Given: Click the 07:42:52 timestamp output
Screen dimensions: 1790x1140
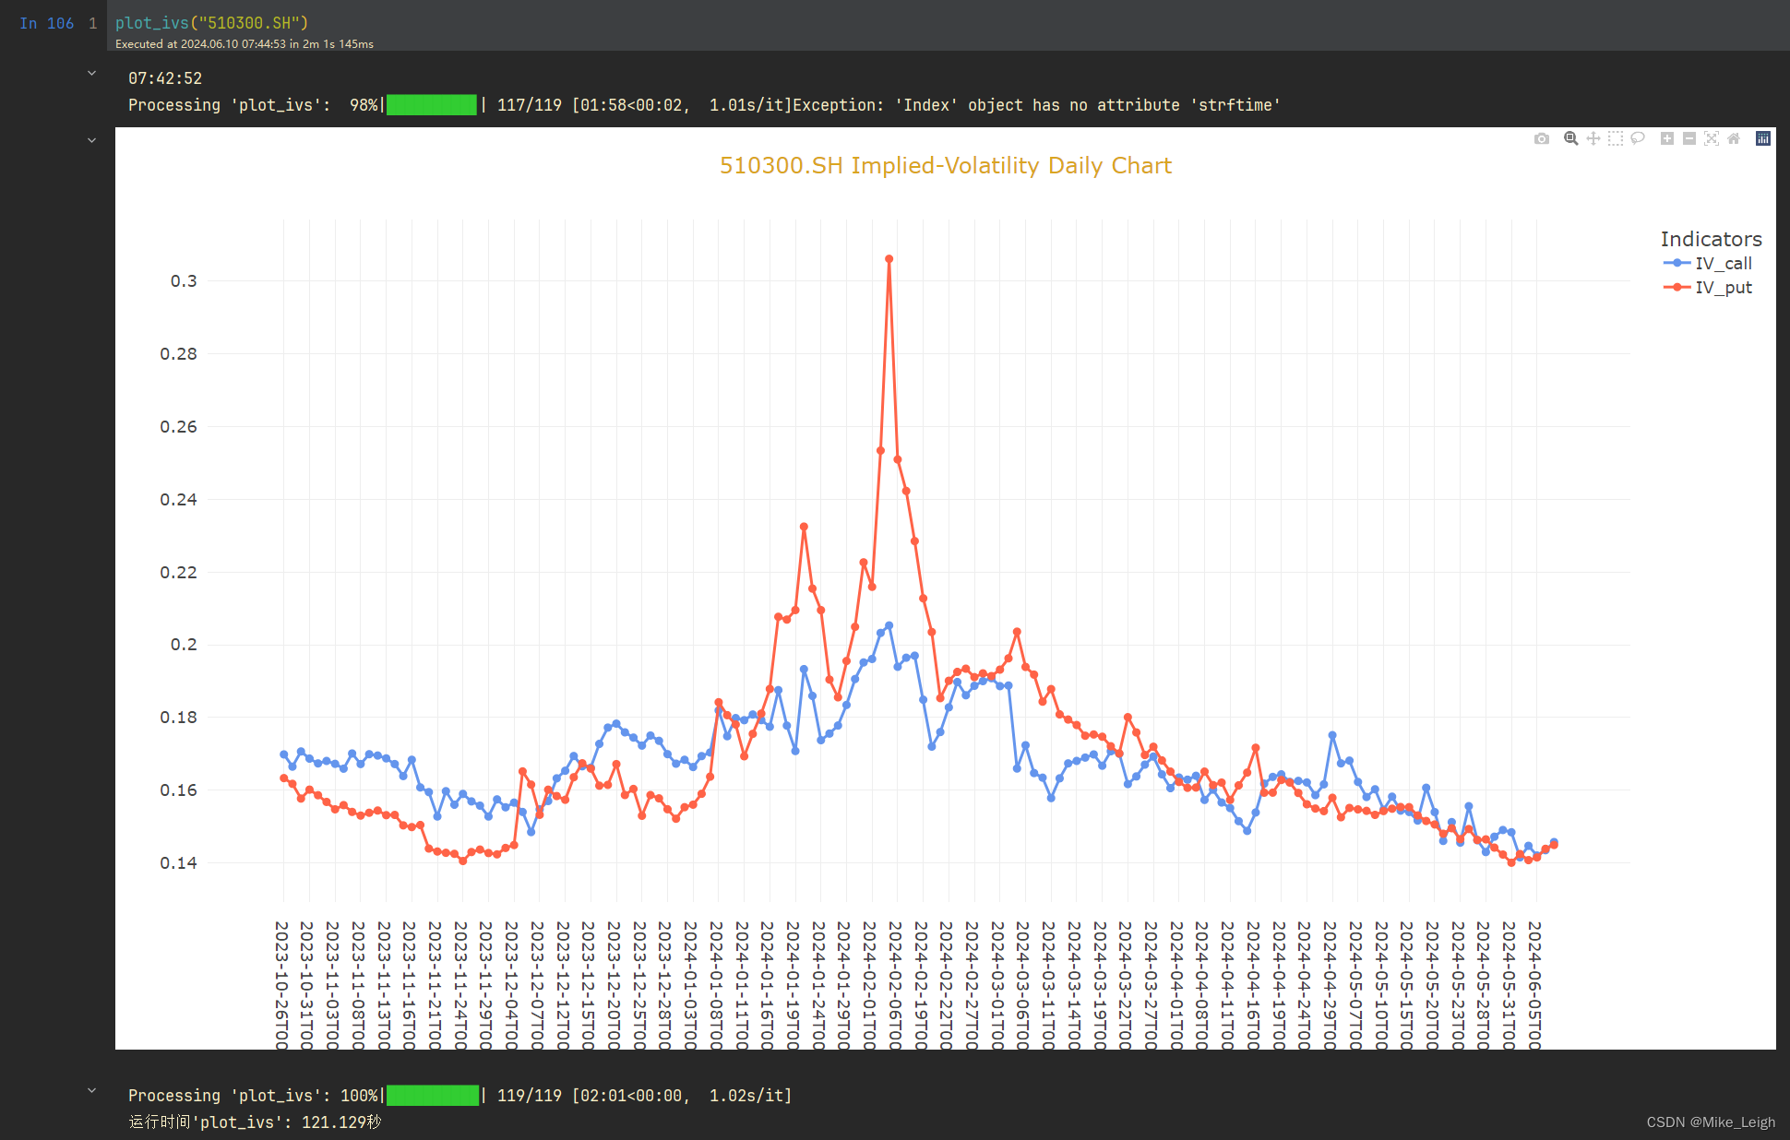Looking at the screenshot, I should point(165,78).
